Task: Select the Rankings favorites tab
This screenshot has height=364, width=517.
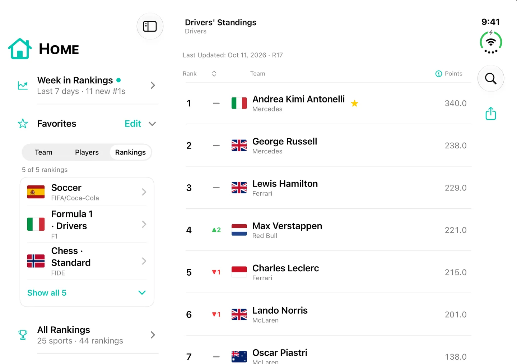Action: tap(130, 152)
